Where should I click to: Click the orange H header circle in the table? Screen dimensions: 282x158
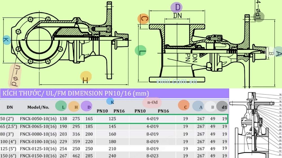pyautogui.click(x=74, y=106)
